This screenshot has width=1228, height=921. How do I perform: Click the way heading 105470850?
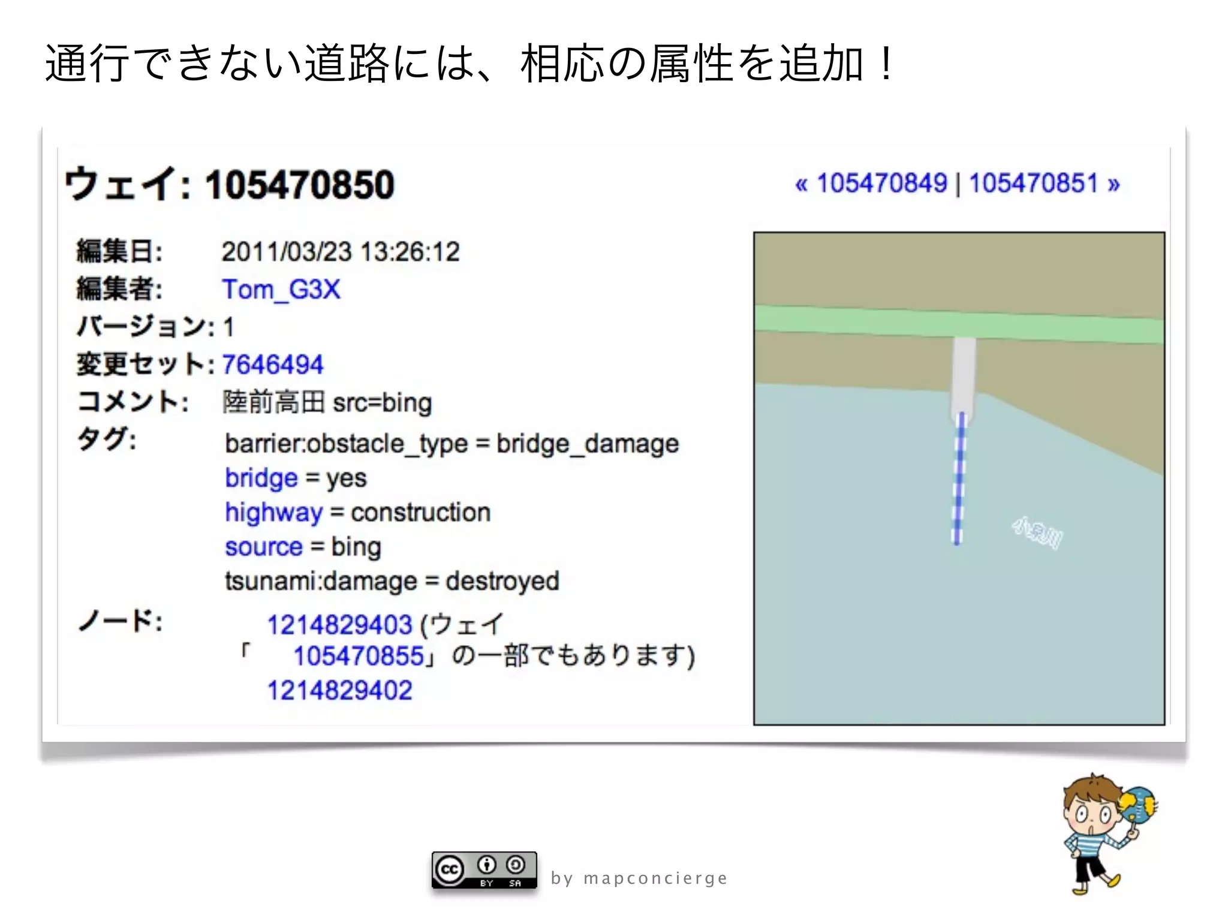[x=230, y=184]
